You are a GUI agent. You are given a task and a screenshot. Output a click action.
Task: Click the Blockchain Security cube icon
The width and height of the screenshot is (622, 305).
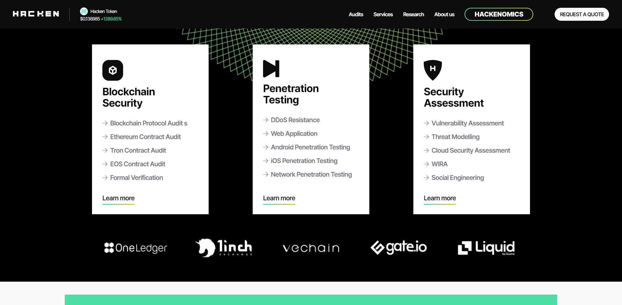pos(113,70)
